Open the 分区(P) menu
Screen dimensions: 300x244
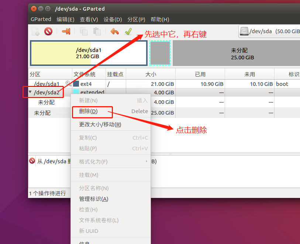136,19
